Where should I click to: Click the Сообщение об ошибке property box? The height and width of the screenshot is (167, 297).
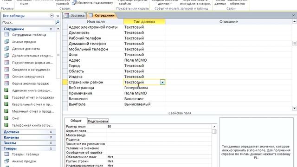(159, 153)
